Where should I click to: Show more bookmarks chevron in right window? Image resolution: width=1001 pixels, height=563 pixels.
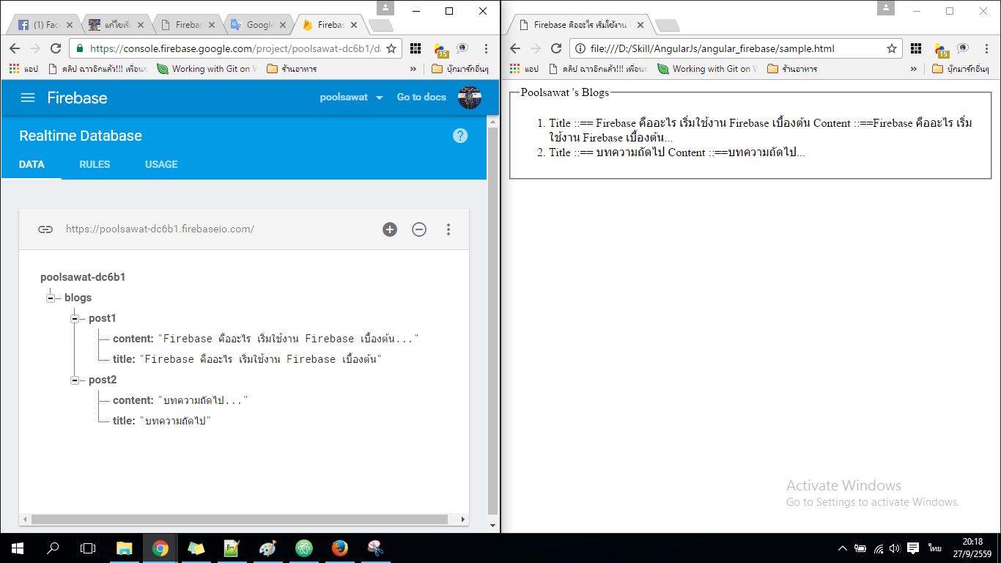click(913, 69)
